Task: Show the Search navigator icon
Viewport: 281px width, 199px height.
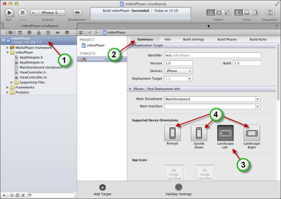Action: (29, 32)
